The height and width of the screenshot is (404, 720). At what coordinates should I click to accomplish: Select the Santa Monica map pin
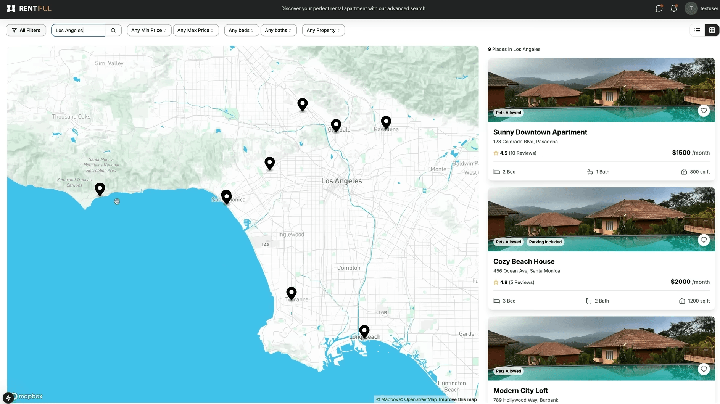click(226, 196)
